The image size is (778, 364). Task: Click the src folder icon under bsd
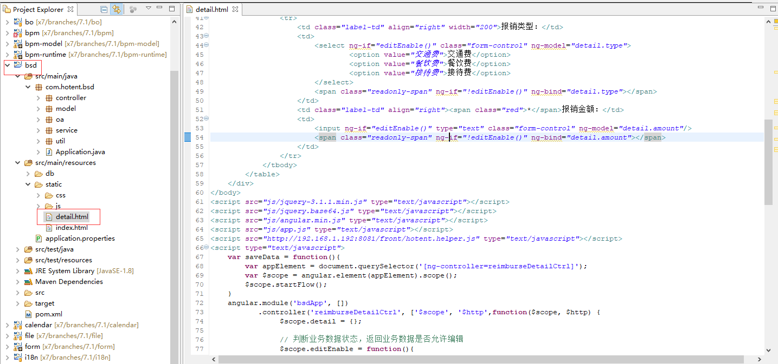tap(28, 293)
